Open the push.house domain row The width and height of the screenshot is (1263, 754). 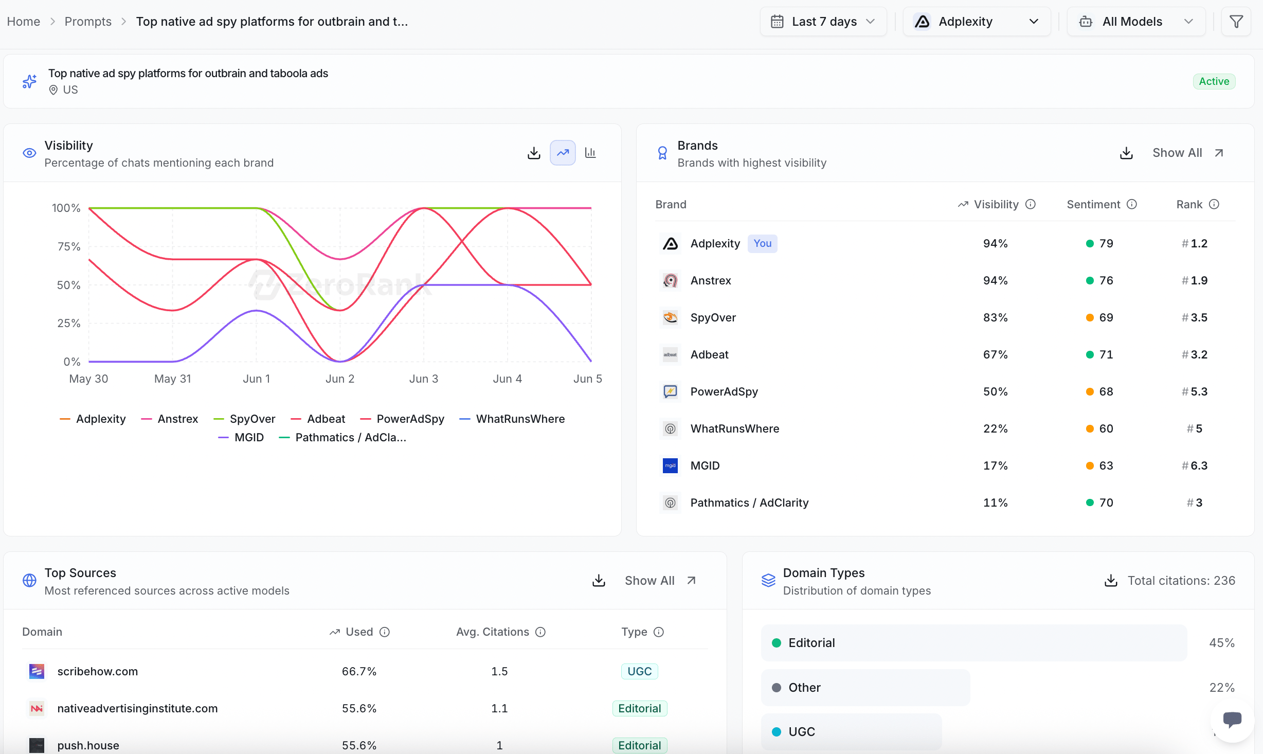pyautogui.click(x=365, y=745)
